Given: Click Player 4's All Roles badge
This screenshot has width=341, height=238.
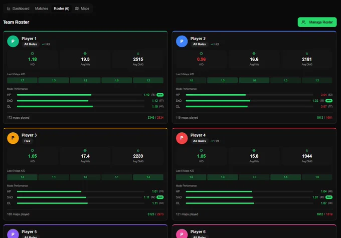Looking at the screenshot, I should [200, 141].
